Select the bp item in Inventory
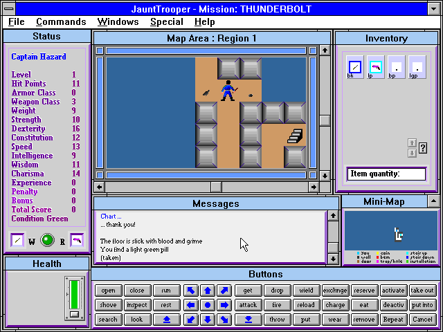This screenshot has width=443, height=332. coord(397,67)
